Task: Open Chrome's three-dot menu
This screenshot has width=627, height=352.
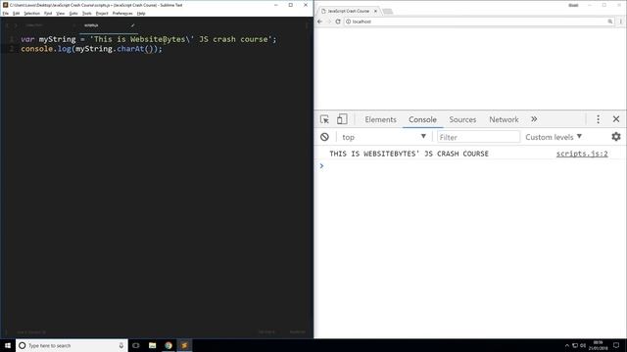Action: 620,22
